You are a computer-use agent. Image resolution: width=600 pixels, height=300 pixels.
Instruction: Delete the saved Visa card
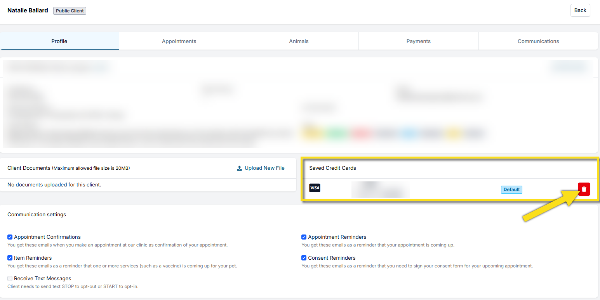[x=584, y=189]
